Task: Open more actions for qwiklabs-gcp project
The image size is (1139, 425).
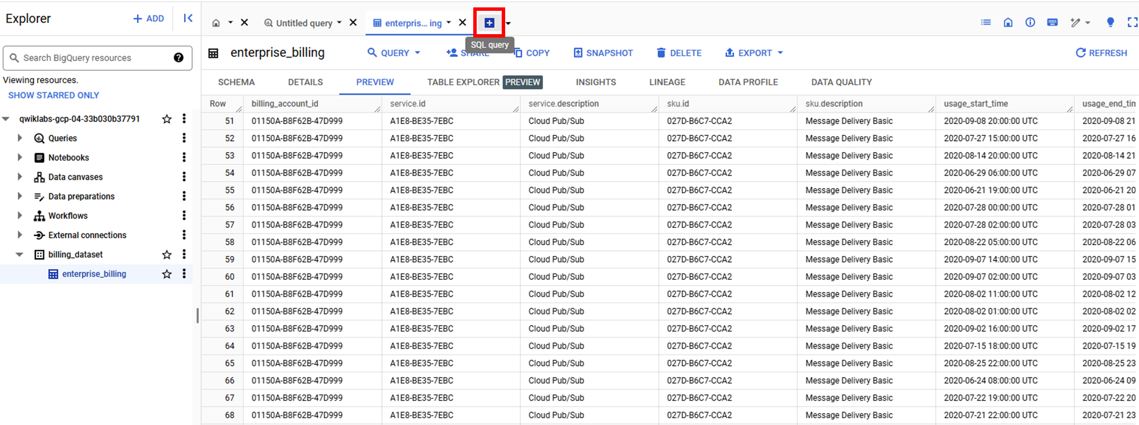Action: click(x=184, y=118)
